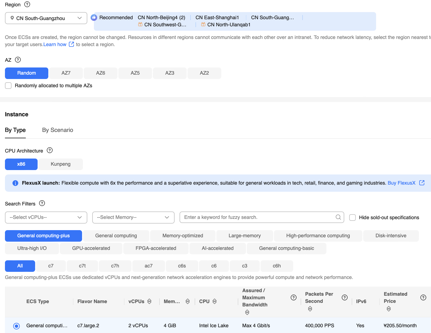Select the Memory-optimized instance category

pos(183,236)
